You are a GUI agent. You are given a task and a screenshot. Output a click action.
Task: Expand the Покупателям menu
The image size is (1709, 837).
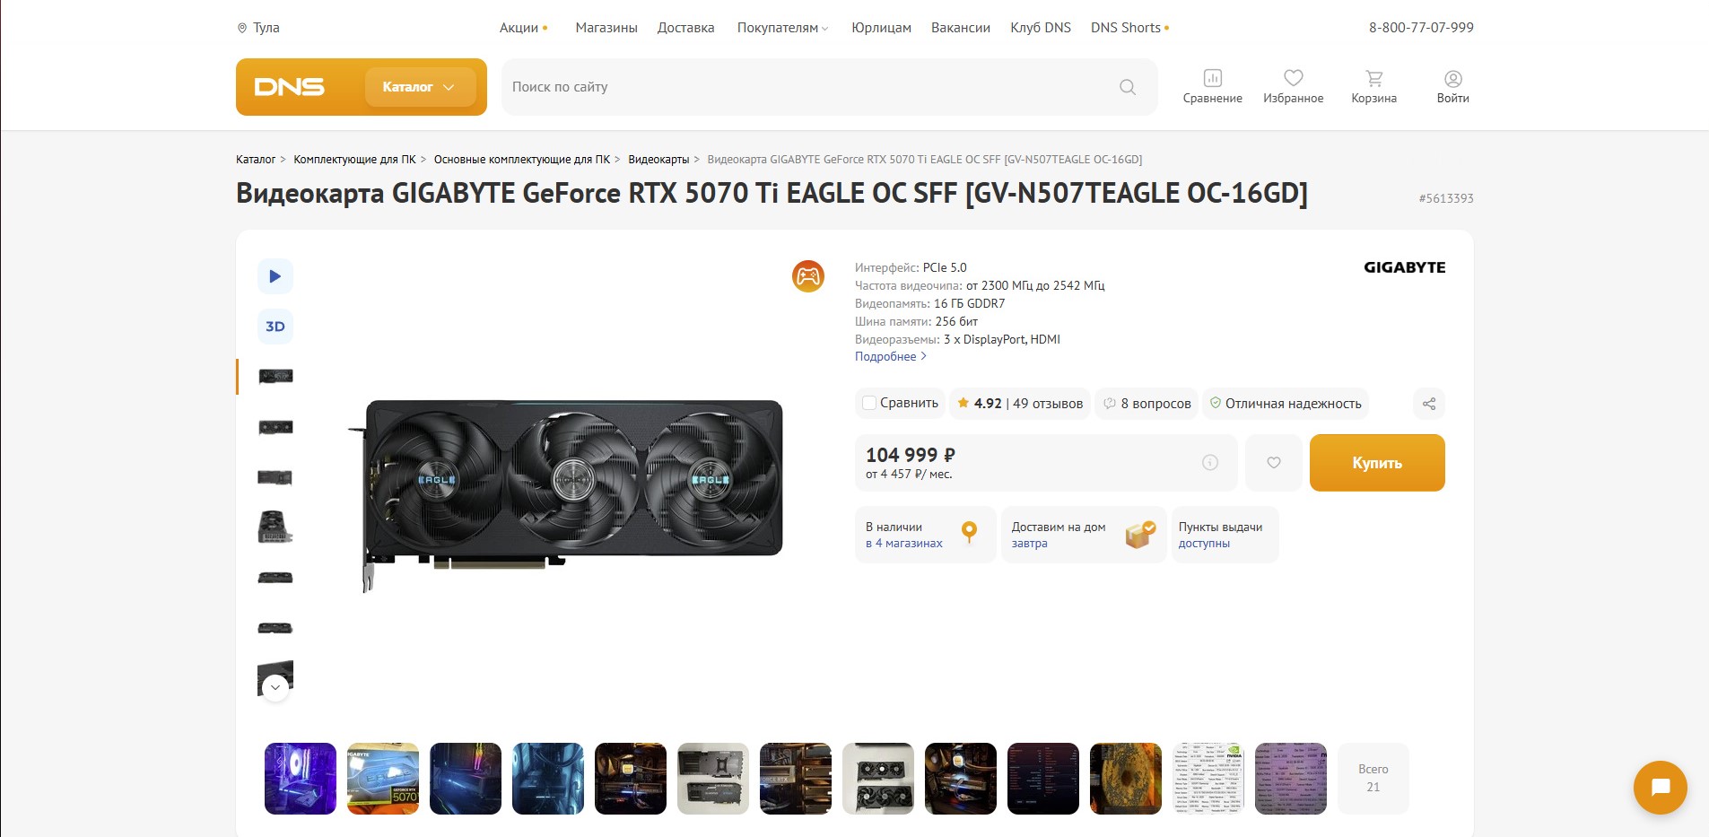[782, 28]
